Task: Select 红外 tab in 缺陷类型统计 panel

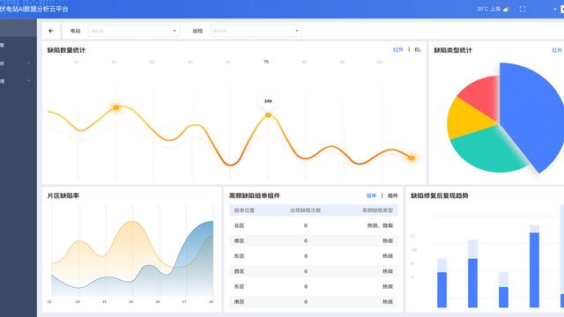Action: pos(557,50)
